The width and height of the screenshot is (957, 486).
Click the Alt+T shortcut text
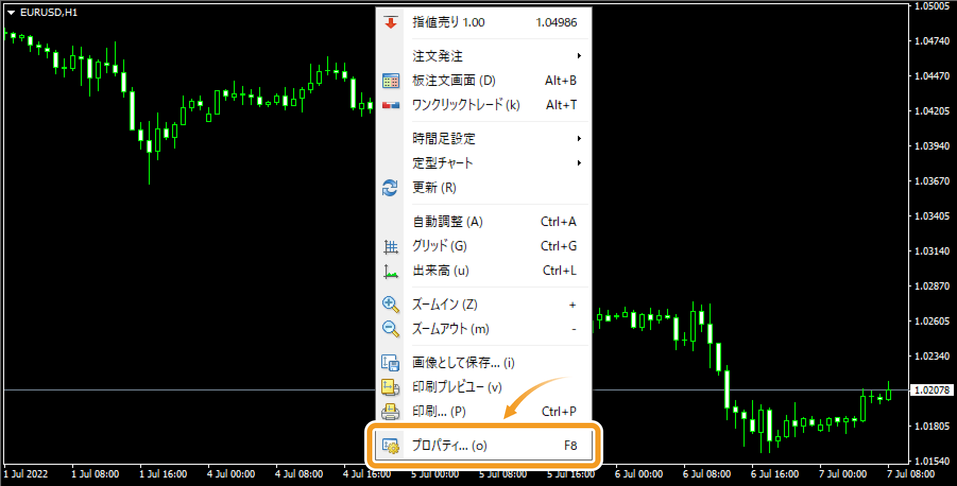coord(561,105)
